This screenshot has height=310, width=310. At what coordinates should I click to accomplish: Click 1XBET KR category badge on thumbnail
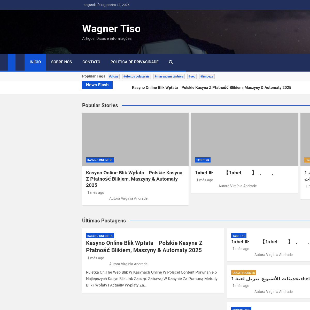pyautogui.click(x=203, y=160)
